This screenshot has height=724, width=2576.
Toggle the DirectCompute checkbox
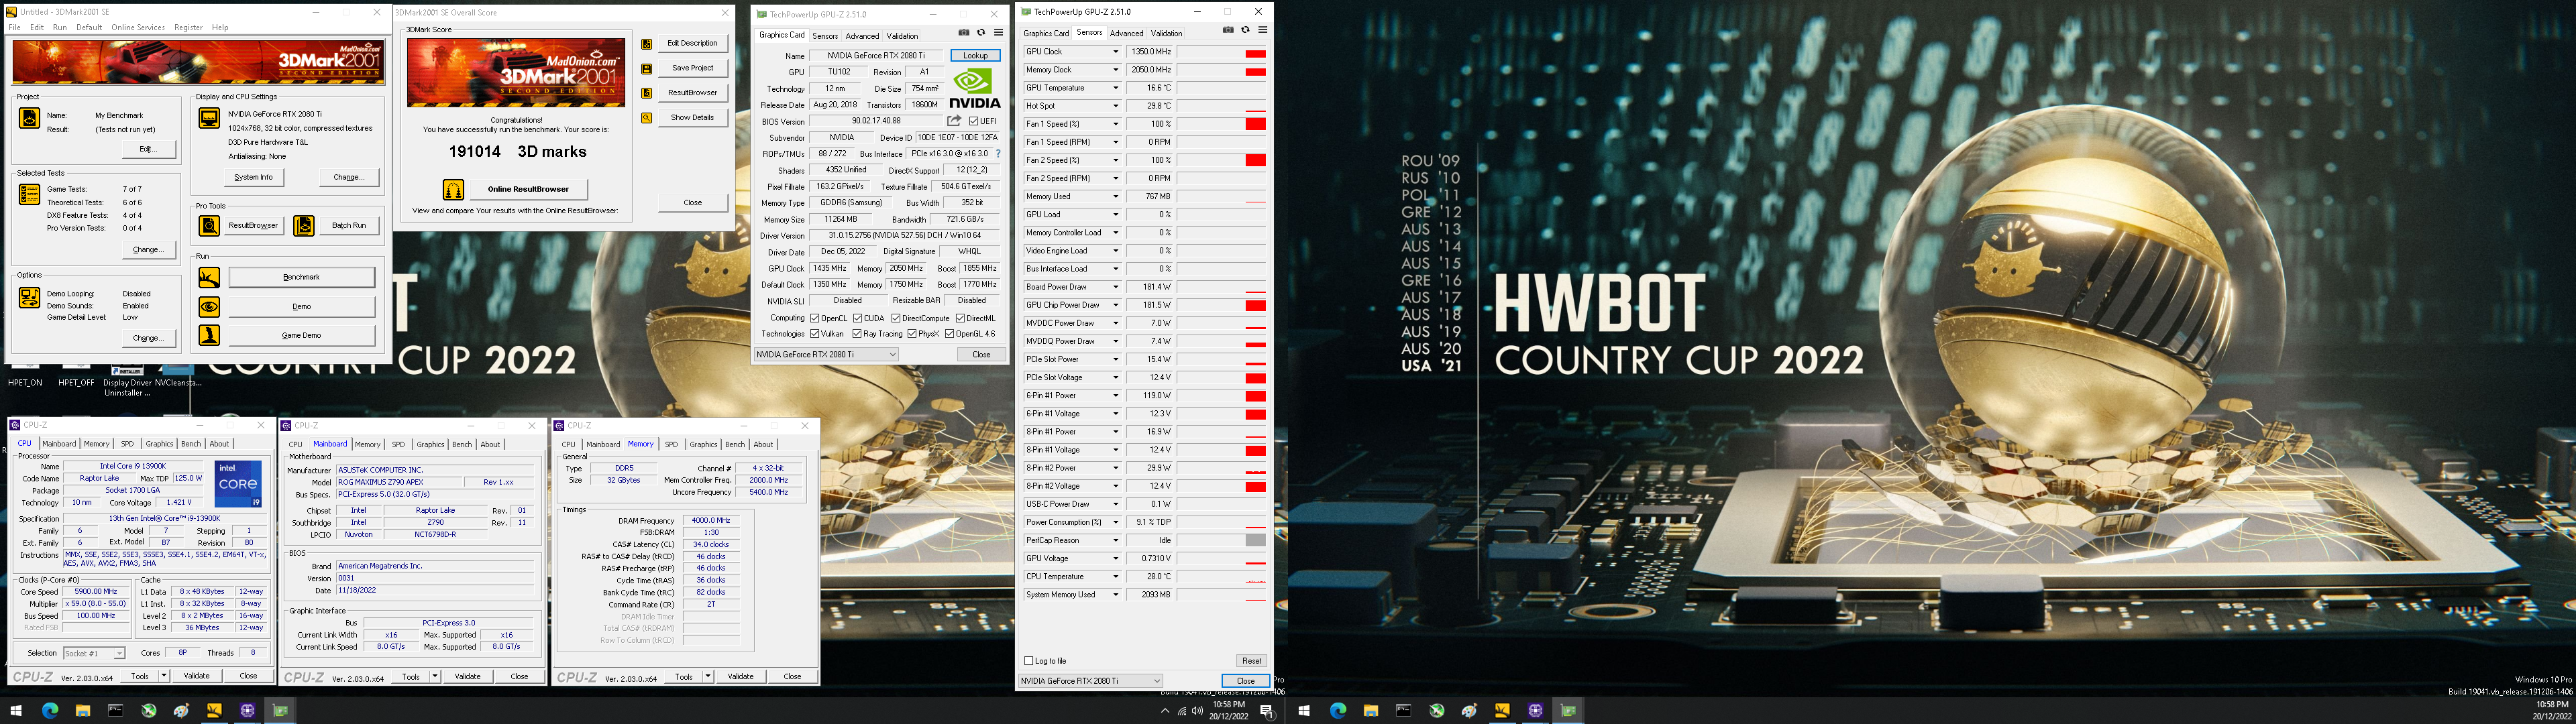pyautogui.click(x=896, y=318)
